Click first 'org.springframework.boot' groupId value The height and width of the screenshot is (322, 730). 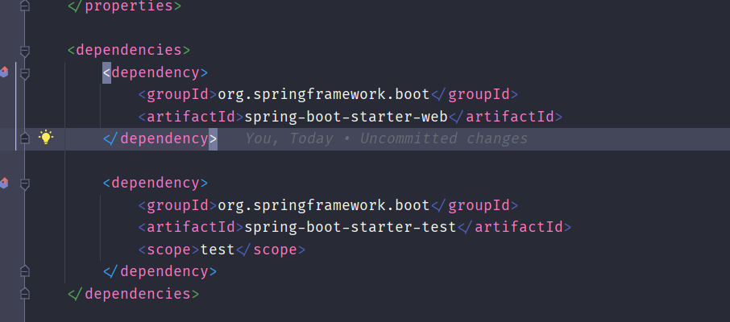tap(324, 95)
